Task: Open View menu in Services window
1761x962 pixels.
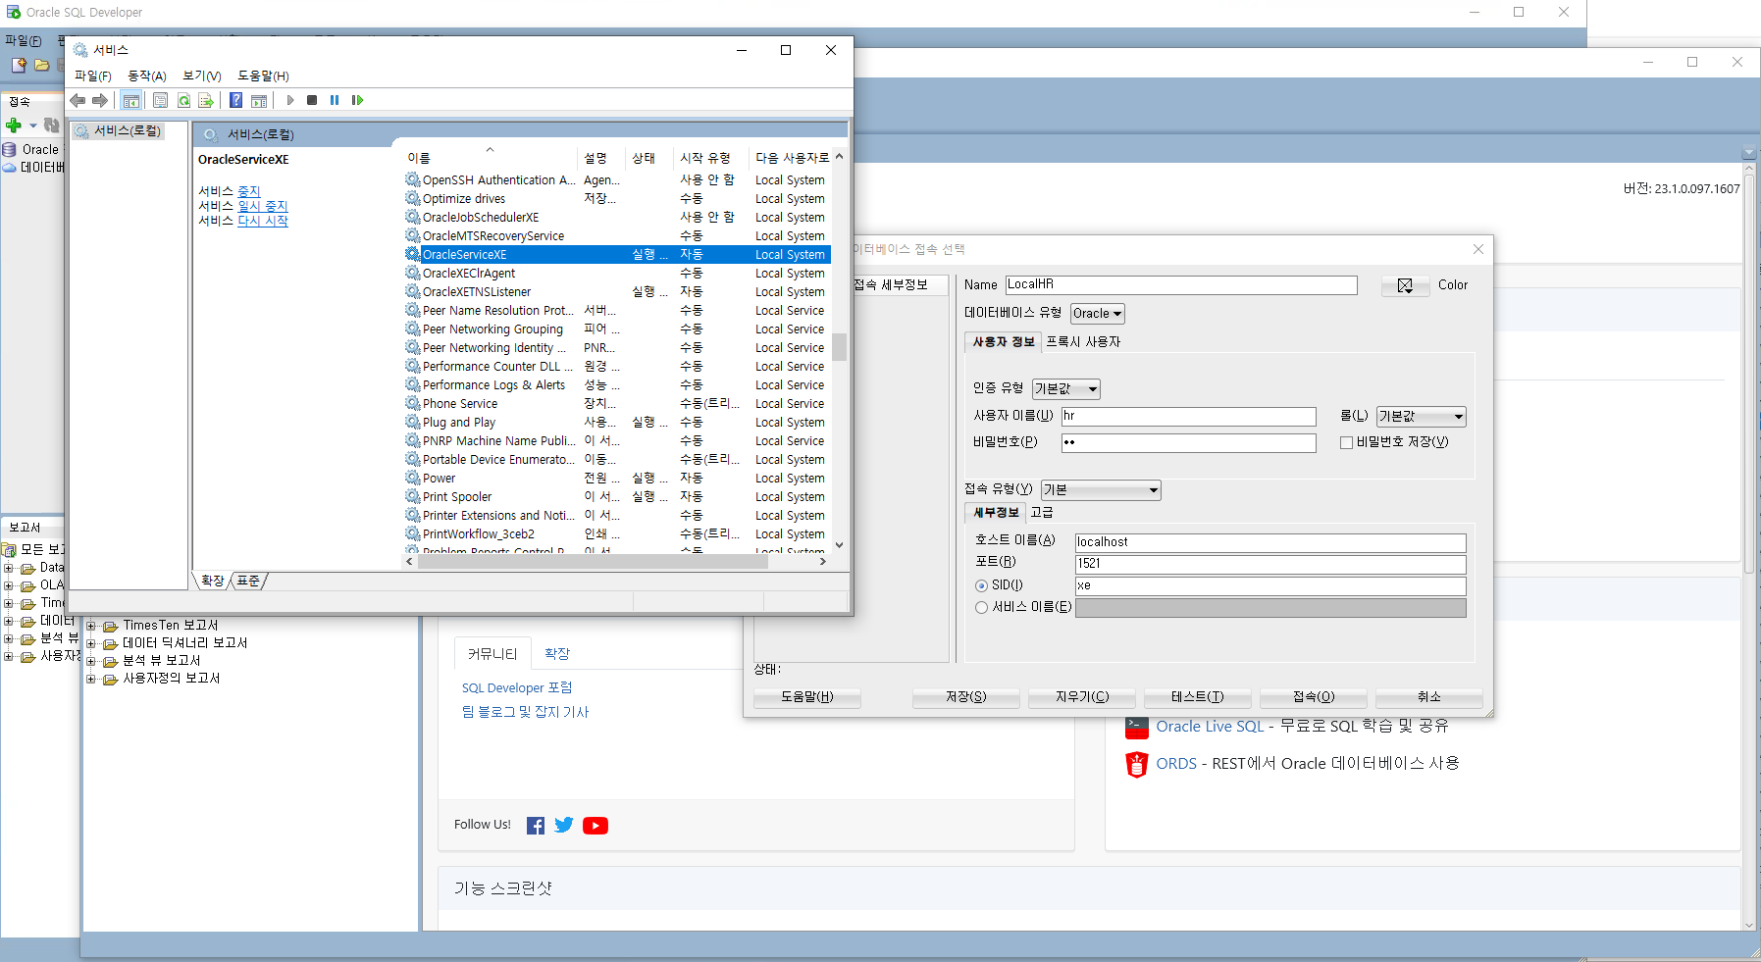Action: coord(202,76)
